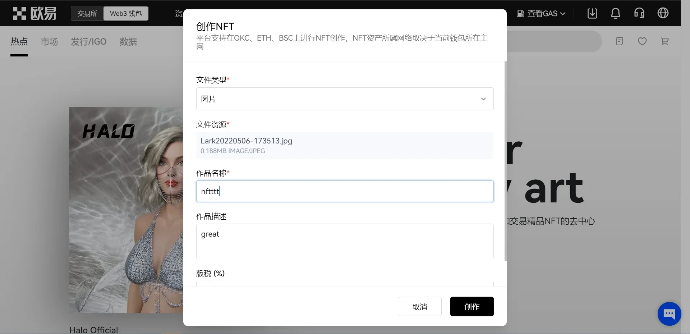690x334 pixels.
Task: Click the headset support icon
Action: (x=639, y=13)
